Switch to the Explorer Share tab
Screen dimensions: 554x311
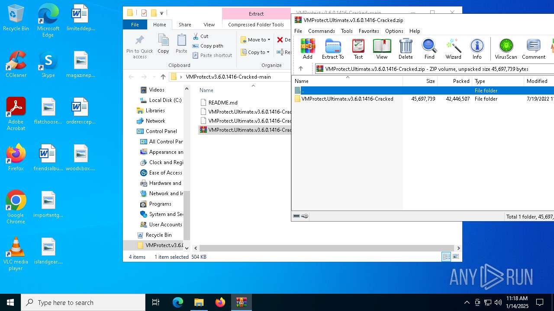pyautogui.click(x=185, y=25)
